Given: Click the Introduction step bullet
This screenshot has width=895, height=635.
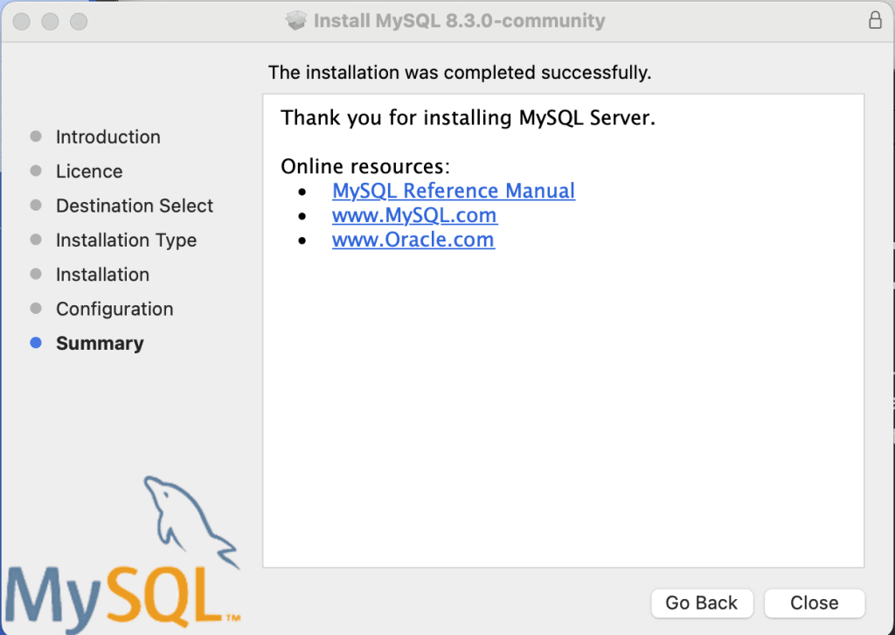Looking at the screenshot, I should tap(35, 136).
